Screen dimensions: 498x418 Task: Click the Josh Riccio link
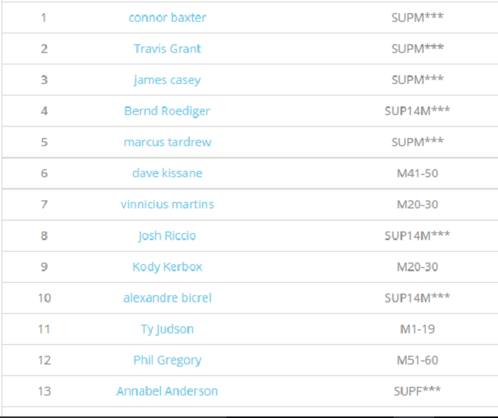[167, 235]
